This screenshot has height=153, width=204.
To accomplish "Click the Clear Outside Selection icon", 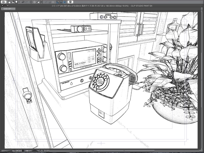I will click(34, 2).
